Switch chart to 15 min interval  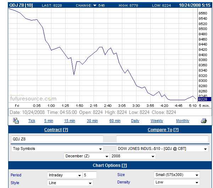69,121
